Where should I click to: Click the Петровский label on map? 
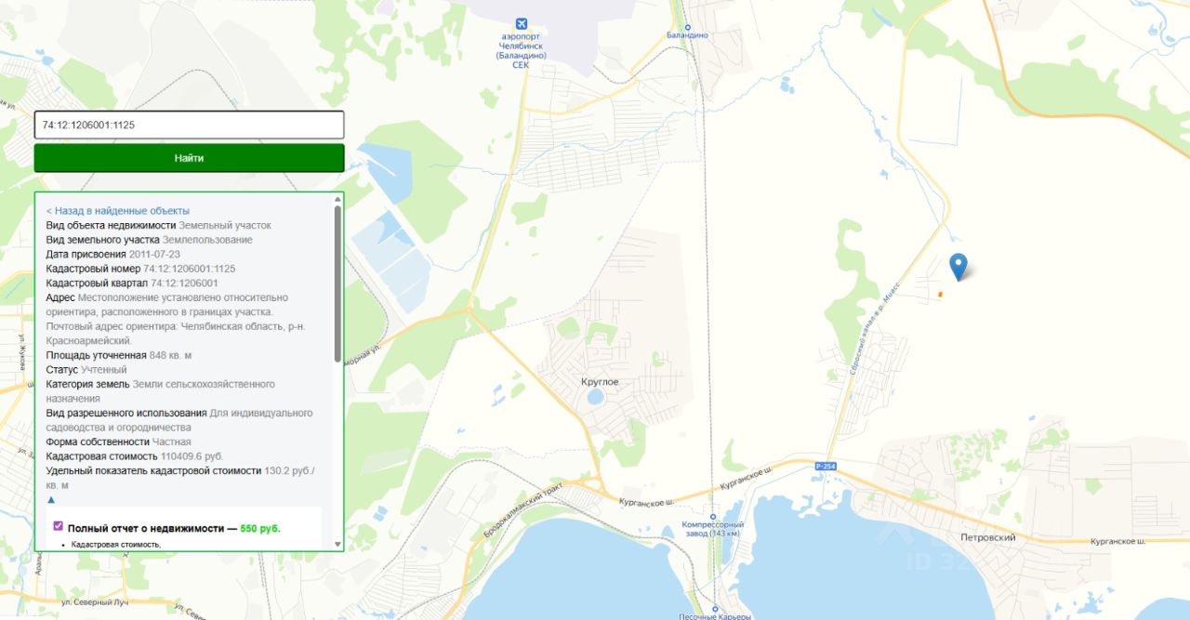[x=987, y=537]
